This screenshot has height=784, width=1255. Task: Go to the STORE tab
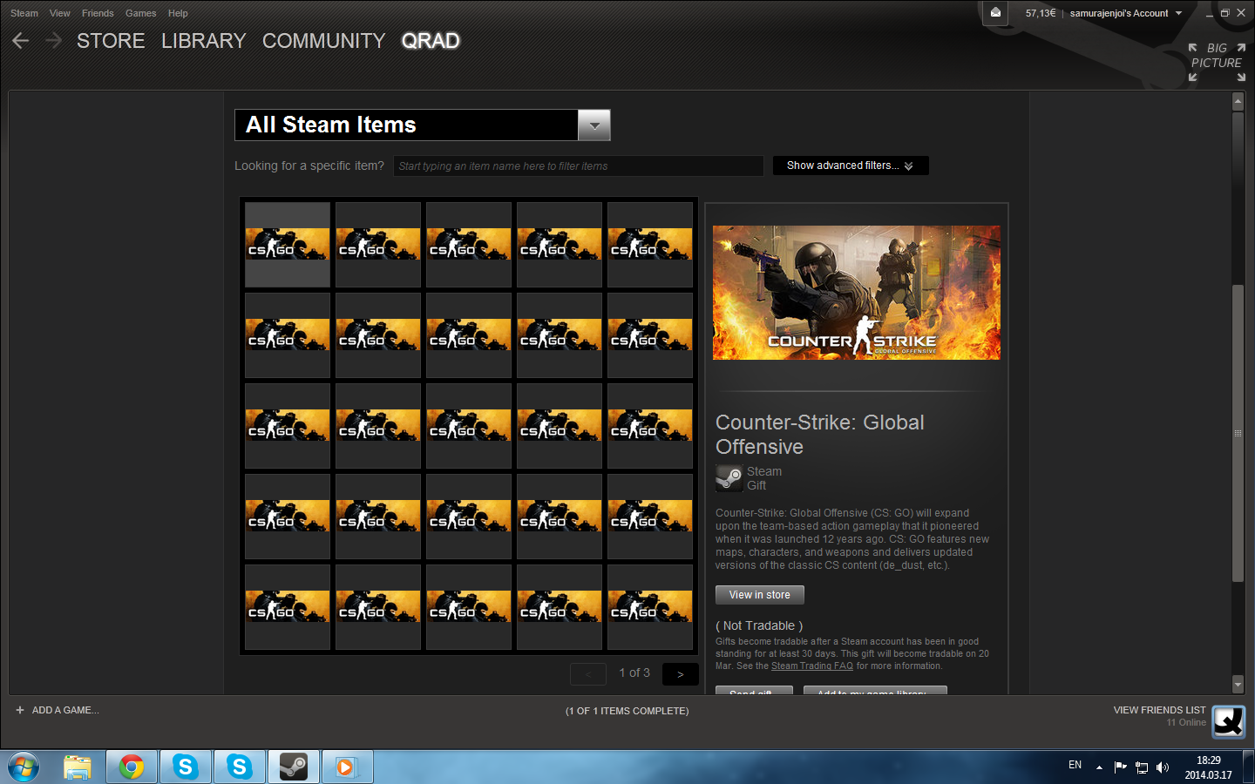[111, 41]
